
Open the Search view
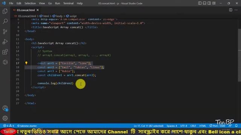5,21
